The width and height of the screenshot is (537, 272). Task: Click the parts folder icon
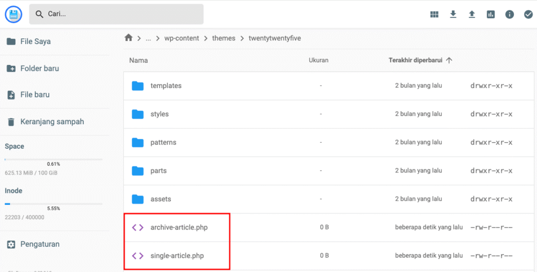(138, 171)
